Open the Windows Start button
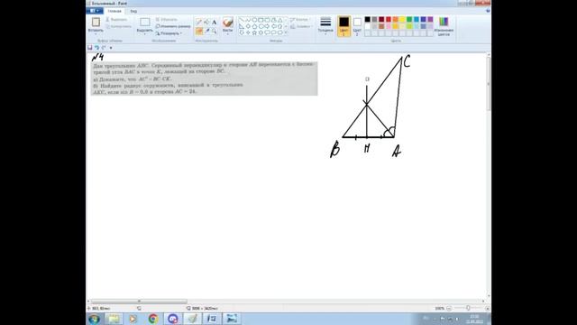The image size is (577, 325). click(94, 319)
